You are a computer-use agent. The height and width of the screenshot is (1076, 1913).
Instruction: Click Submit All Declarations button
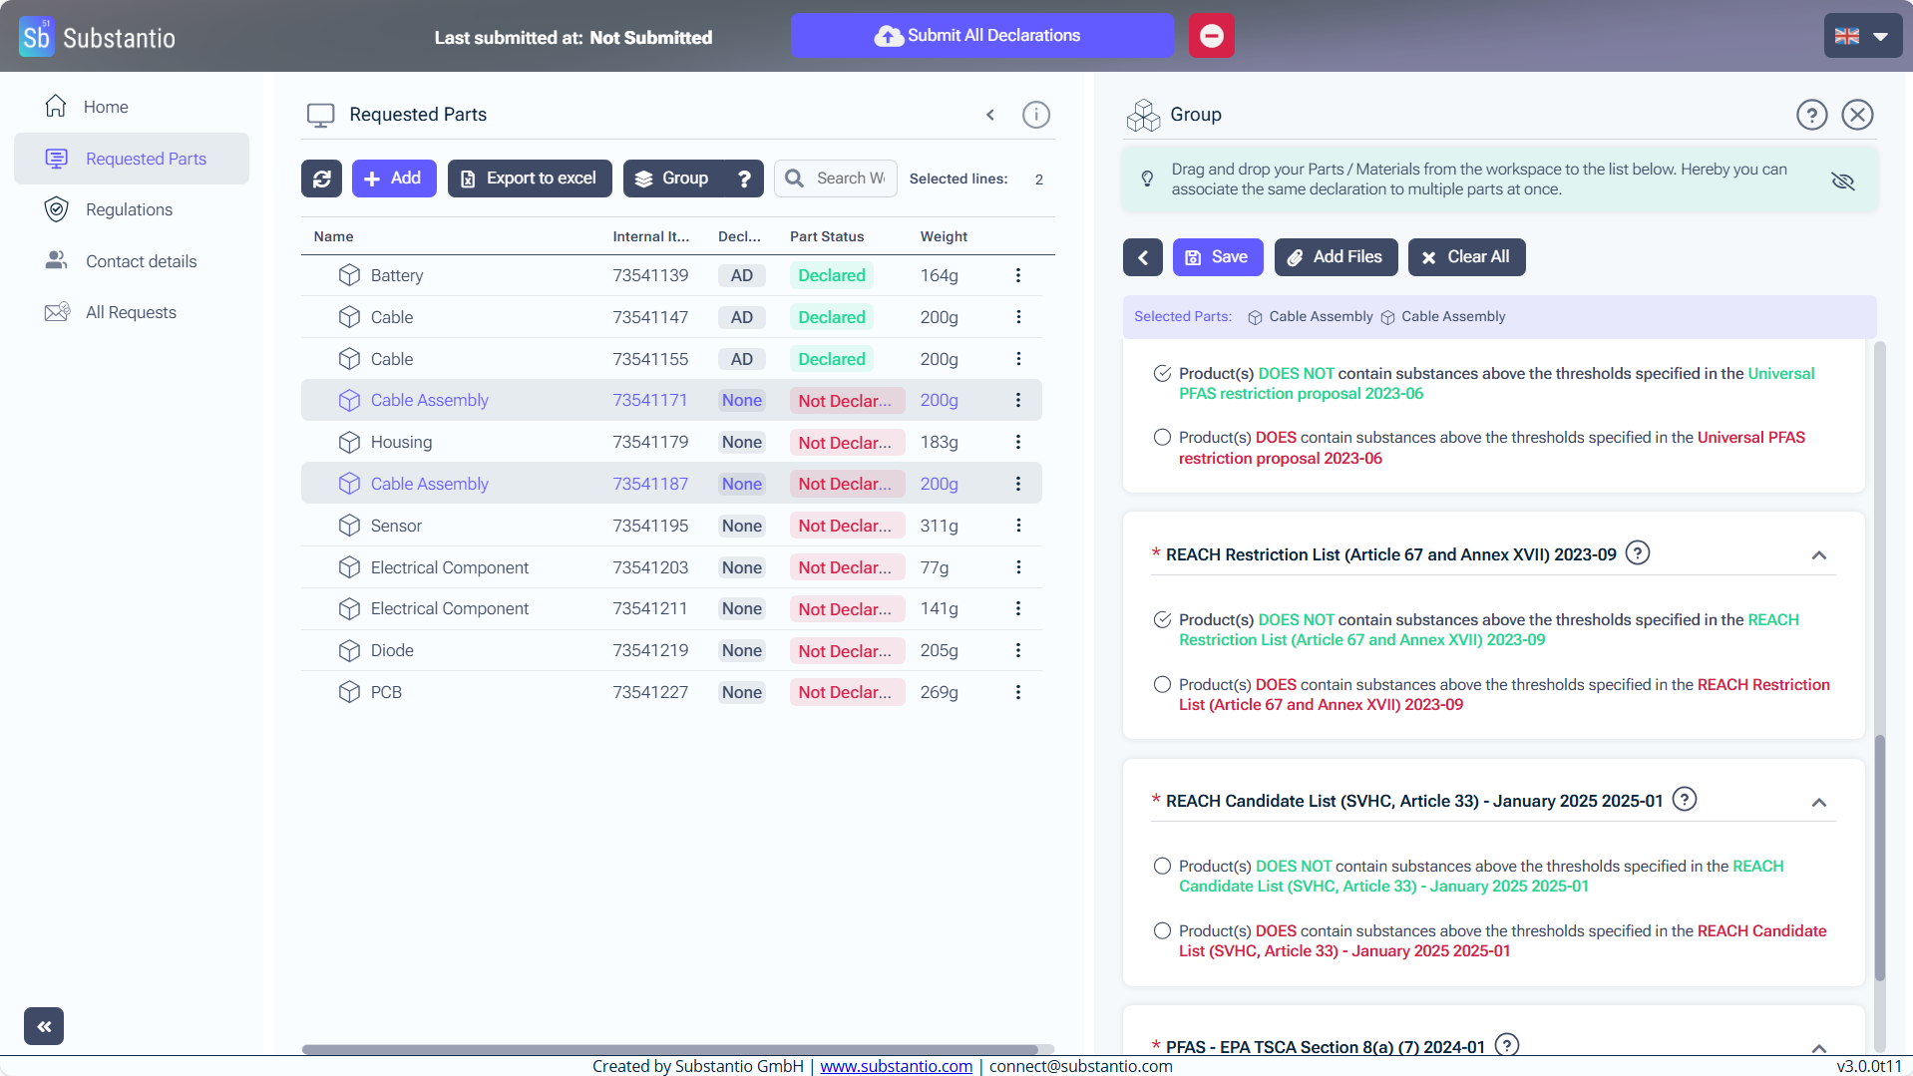(981, 36)
